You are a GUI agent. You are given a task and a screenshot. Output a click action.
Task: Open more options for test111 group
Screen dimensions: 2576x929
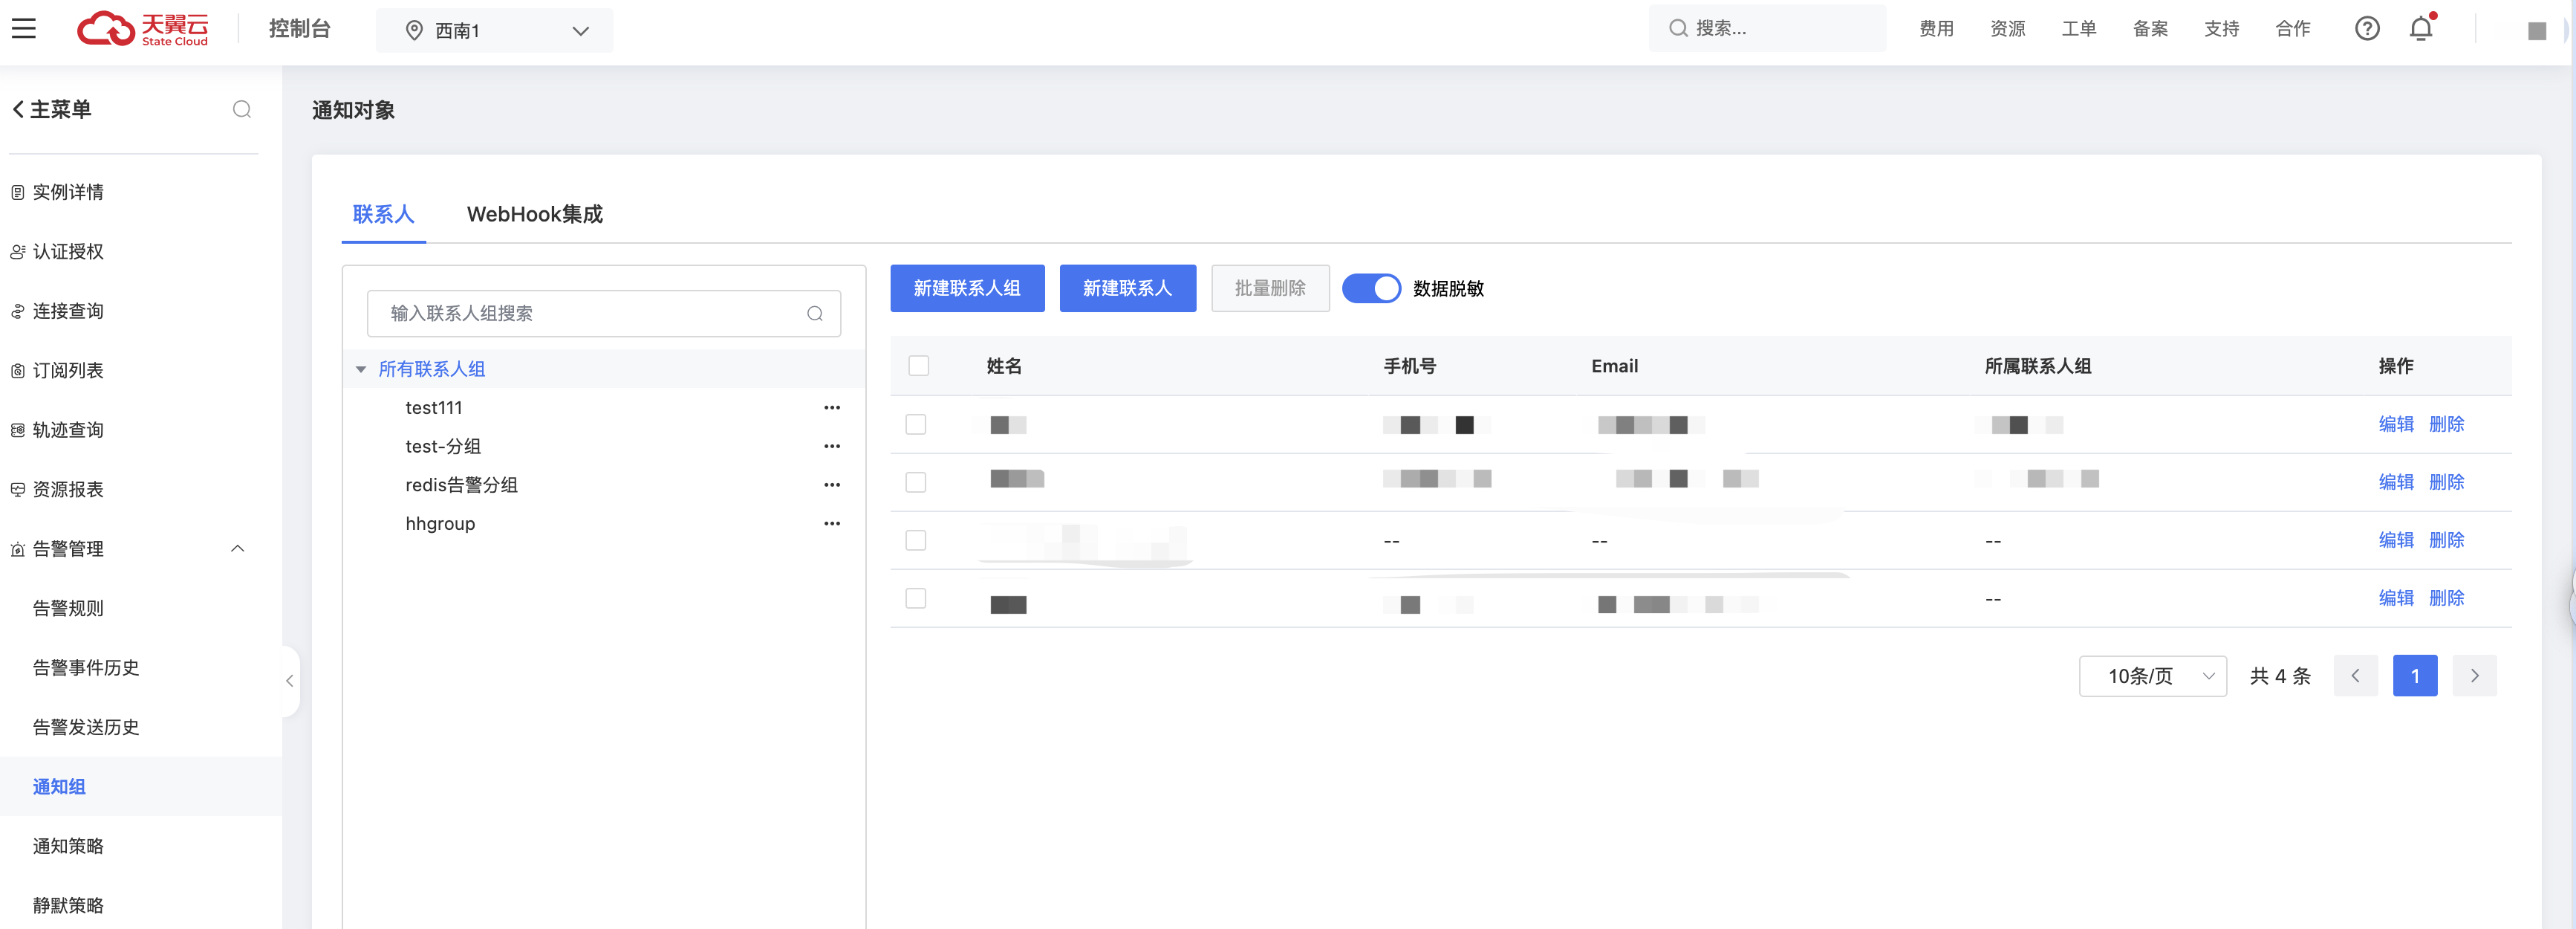831,407
